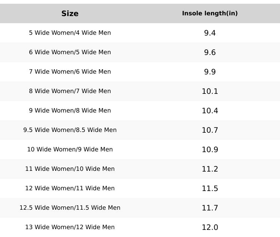Click the 13 Wide Women/12 Wide Men size
The height and width of the screenshot is (237, 280).
[70, 227]
